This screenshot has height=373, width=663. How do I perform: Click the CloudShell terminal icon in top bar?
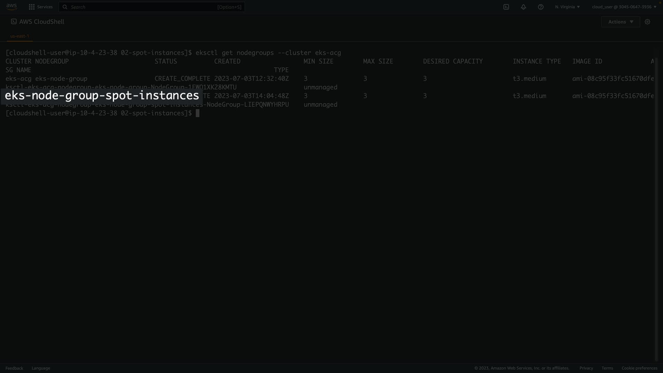506,7
